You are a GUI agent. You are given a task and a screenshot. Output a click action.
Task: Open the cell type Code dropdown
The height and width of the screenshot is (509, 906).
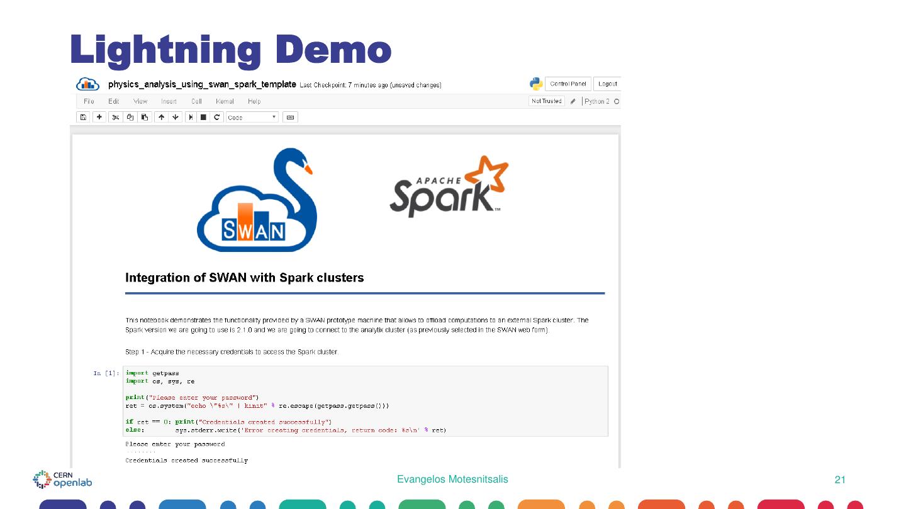(x=252, y=117)
